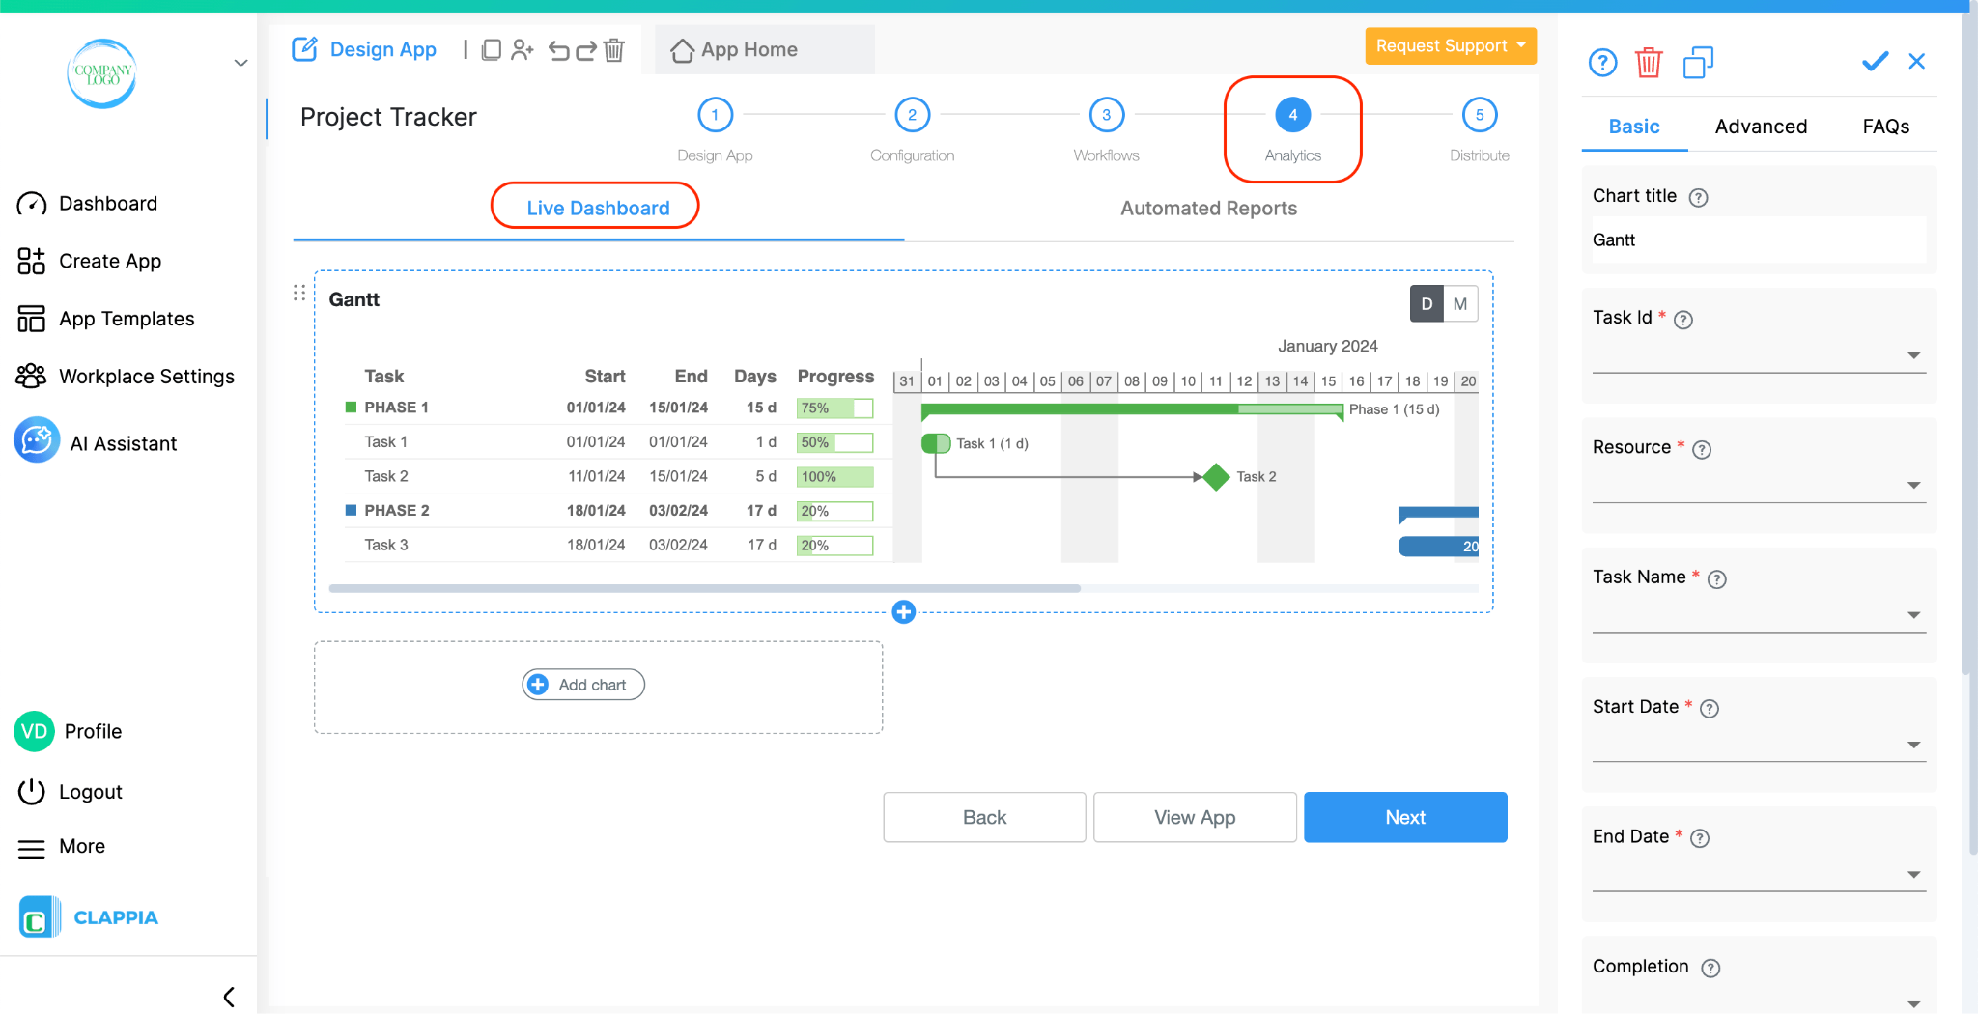Switch to the Advanced tab
Viewport: 1978px width, 1014px height.
1761,127
